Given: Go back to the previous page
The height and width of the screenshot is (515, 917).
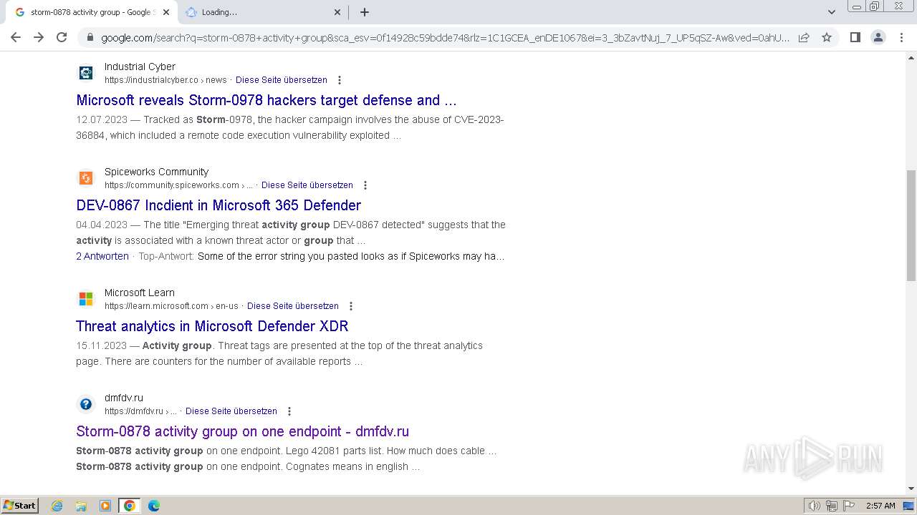Looking at the screenshot, I should (x=16, y=37).
